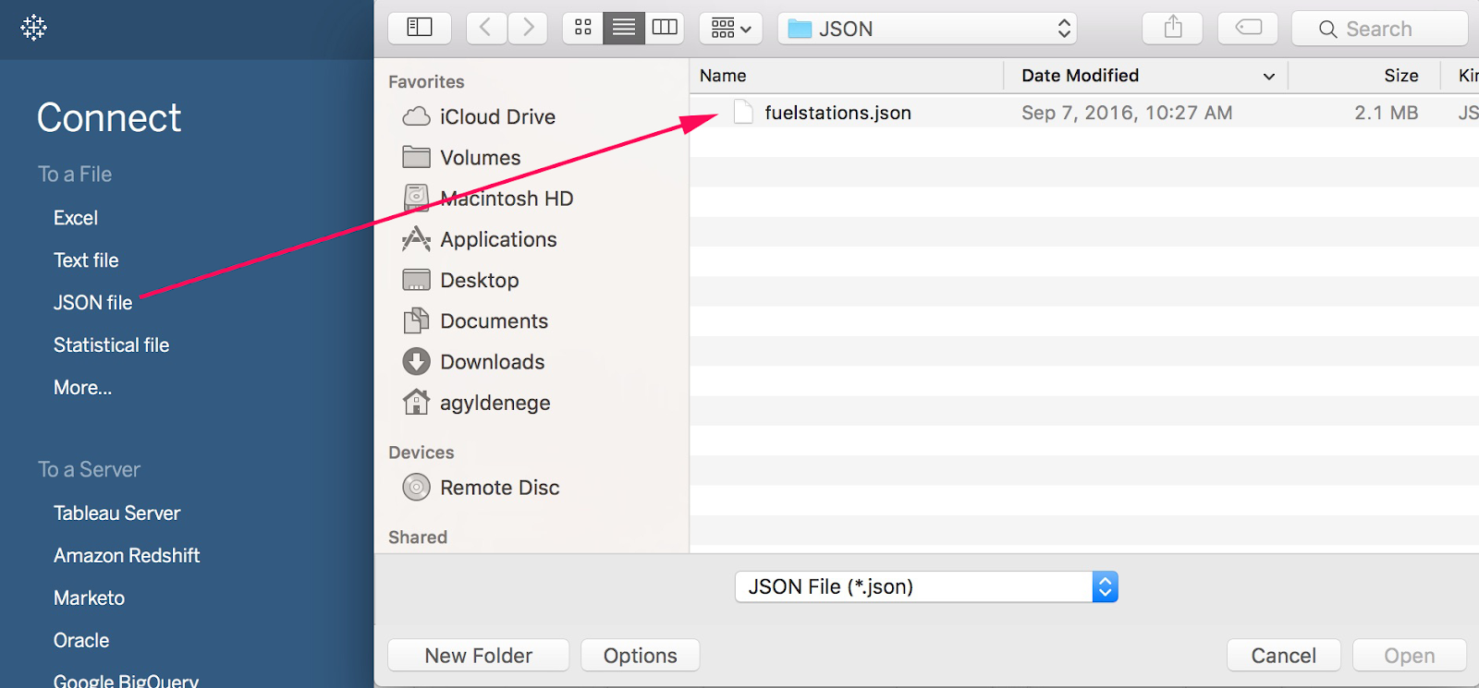Click the Share toolbar icon
The width and height of the screenshot is (1479, 688).
1173,28
